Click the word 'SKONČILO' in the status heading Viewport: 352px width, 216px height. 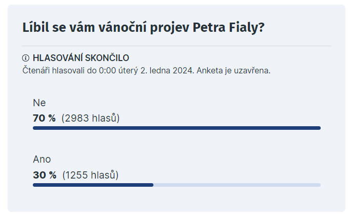coord(107,58)
